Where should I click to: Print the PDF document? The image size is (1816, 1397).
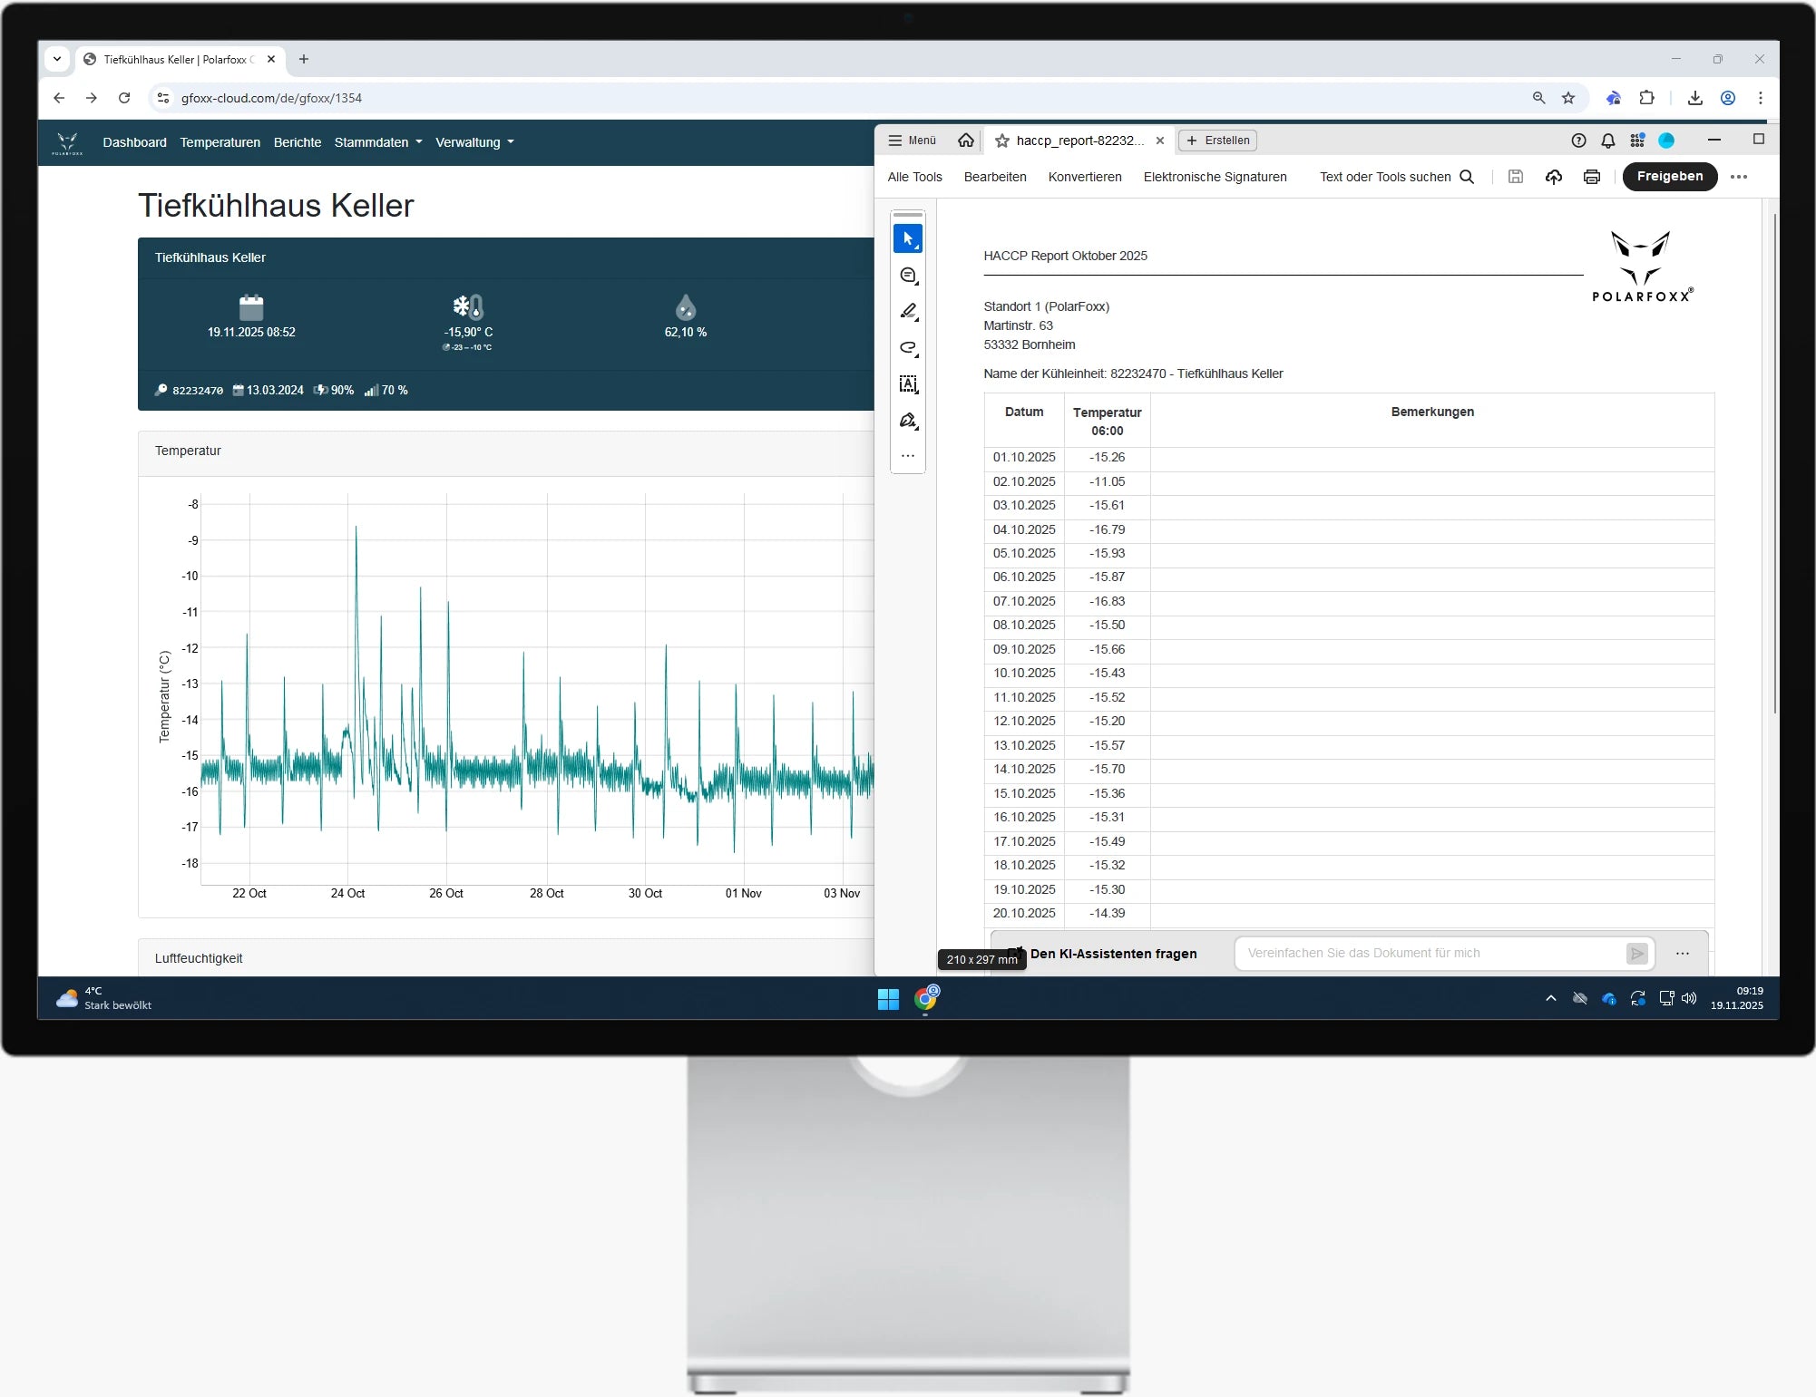point(1591,177)
